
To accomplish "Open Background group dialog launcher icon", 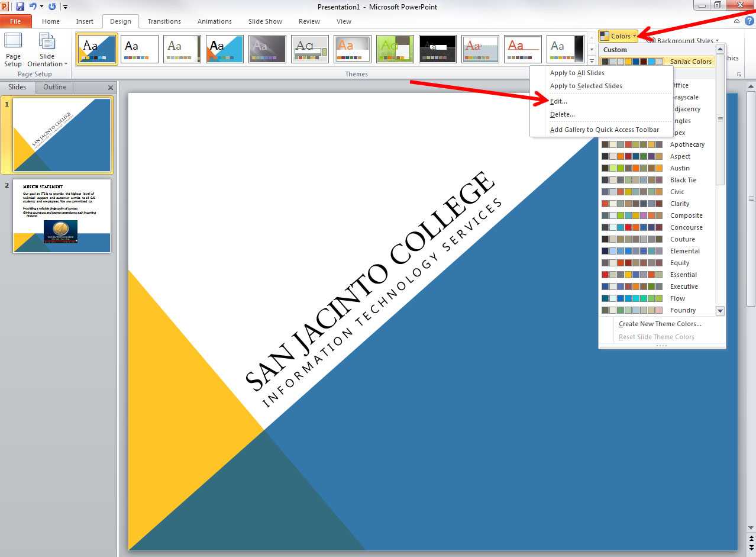I will (739, 75).
